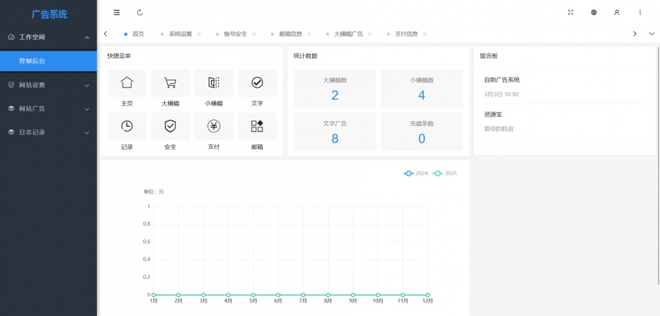Open the 支付 yen shortcut icon
The image size is (660, 316).
[214, 126]
